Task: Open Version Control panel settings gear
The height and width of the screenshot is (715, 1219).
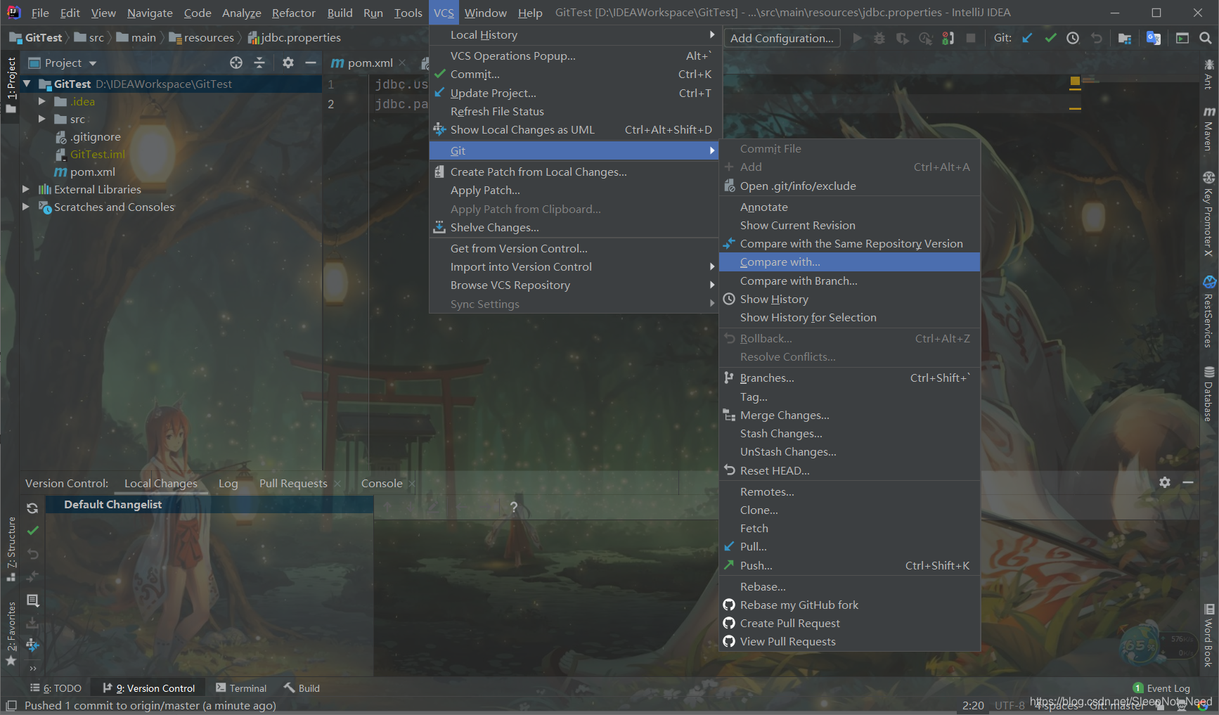Action: click(1165, 482)
